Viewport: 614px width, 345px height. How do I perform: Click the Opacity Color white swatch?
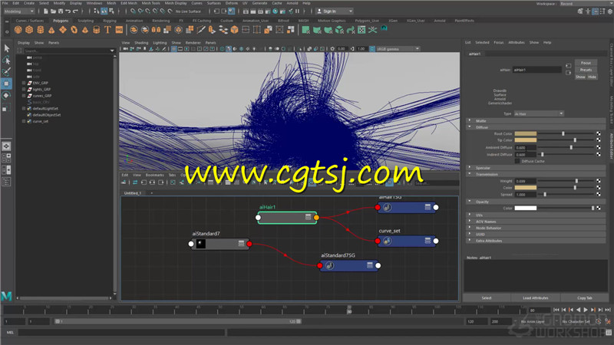pos(526,208)
